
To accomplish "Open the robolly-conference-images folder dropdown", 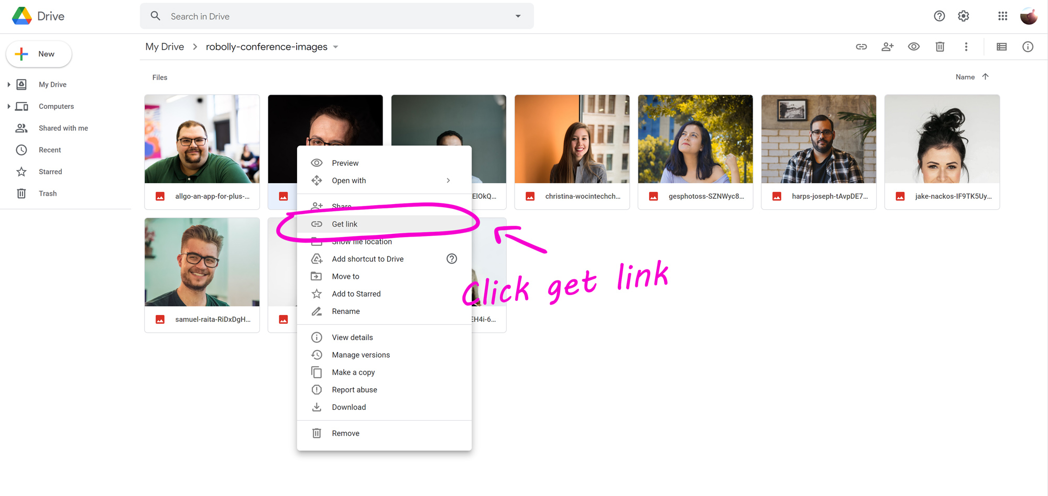I will point(335,47).
